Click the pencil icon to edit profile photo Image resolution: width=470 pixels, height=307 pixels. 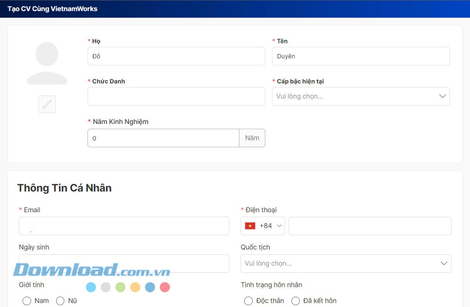pyautogui.click(x=47, y=104)
